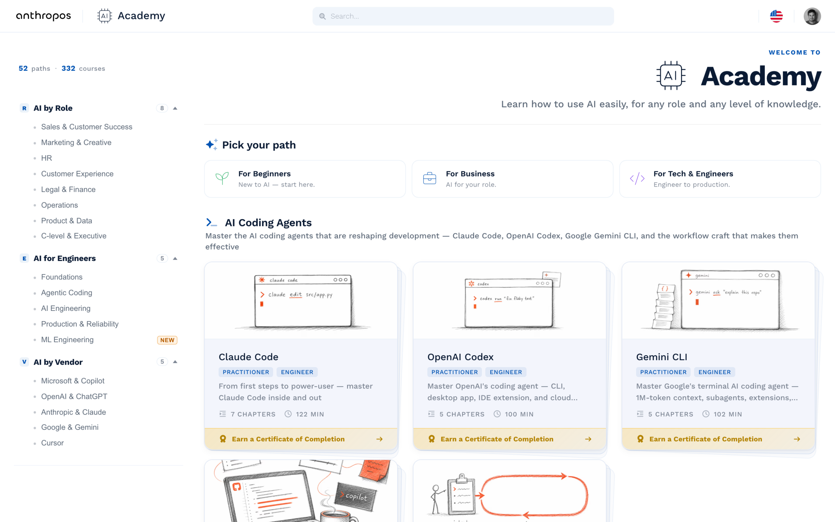835x522 pixels.
Task: Focus the Search input field
Action: tap(463, 16)
